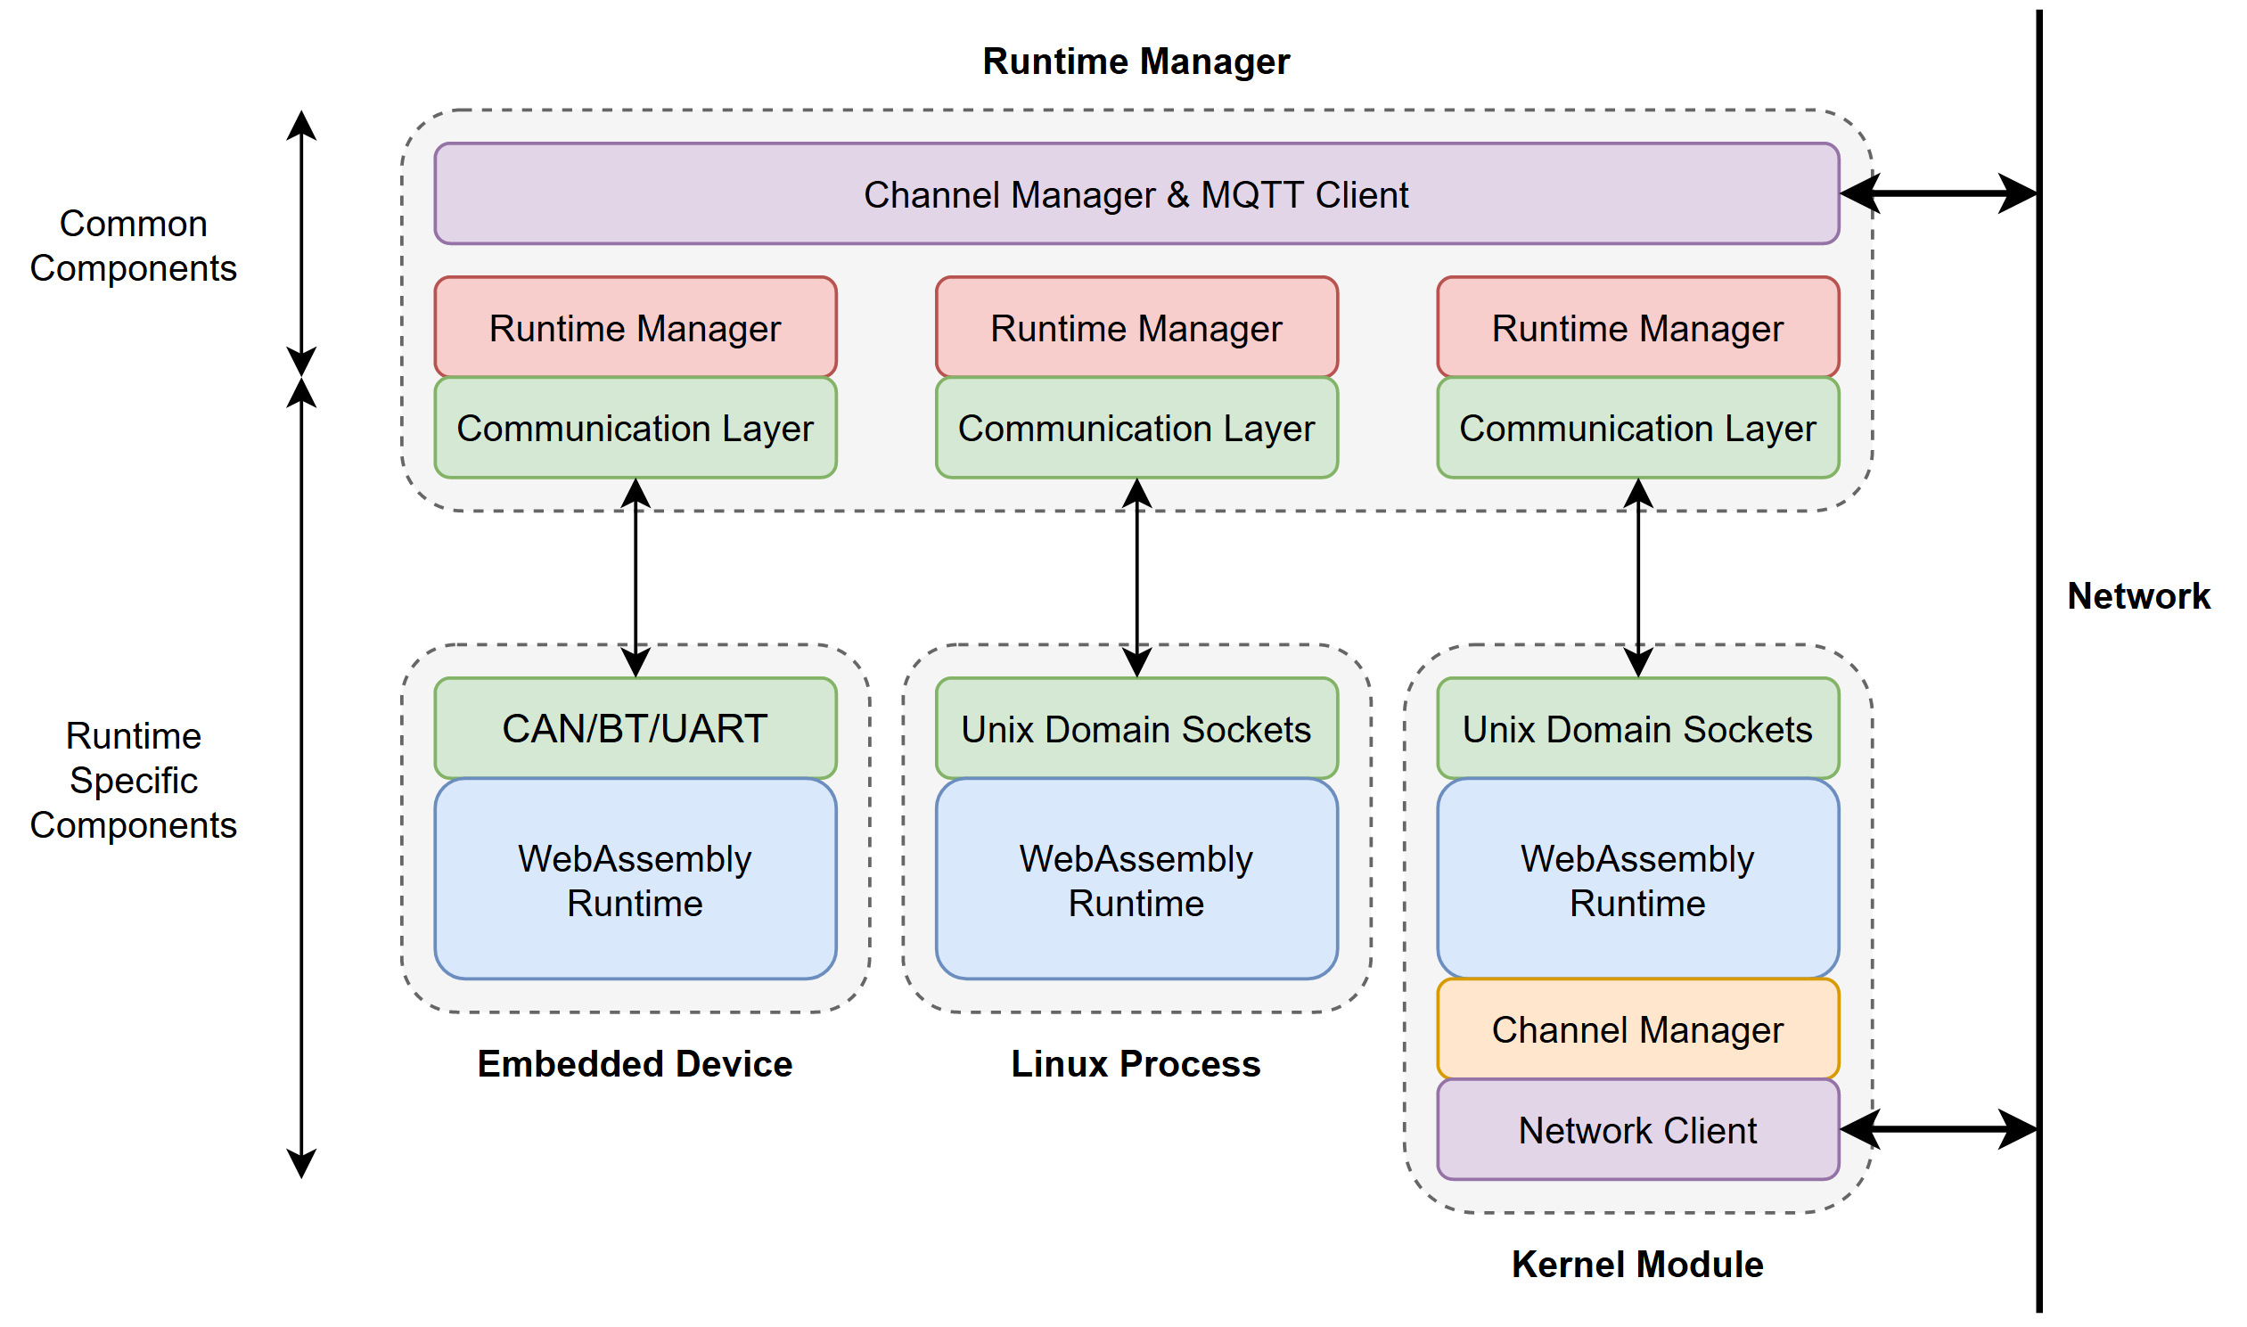This screenshot has height=1327, width=2247.
Task: Click the 'Linux Process' caption
Action: pyautogui.click(x=1136, y=1063)
